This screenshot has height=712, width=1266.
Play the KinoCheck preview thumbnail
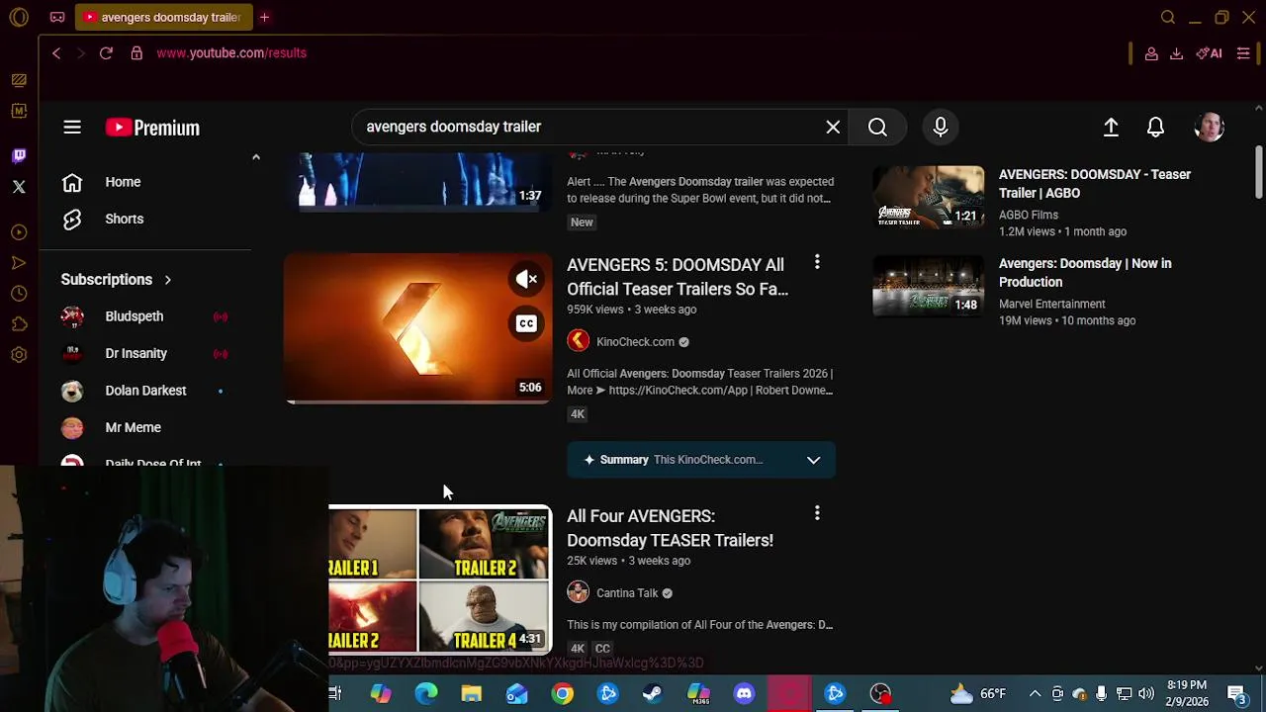[x=418, y=328]
